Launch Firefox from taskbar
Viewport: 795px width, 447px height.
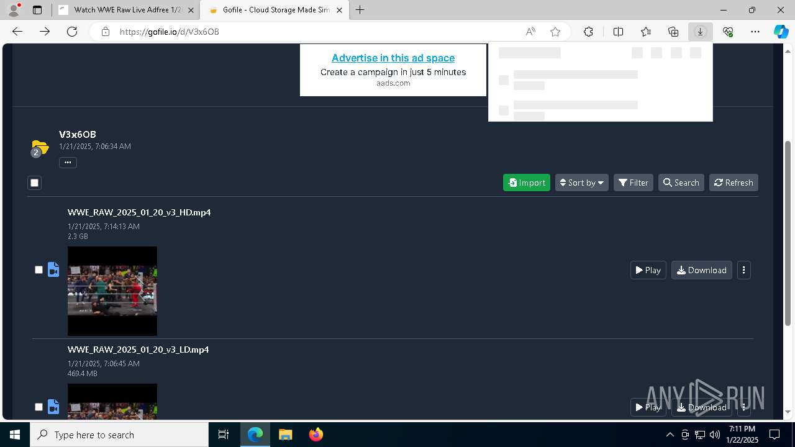click(316, 435)
